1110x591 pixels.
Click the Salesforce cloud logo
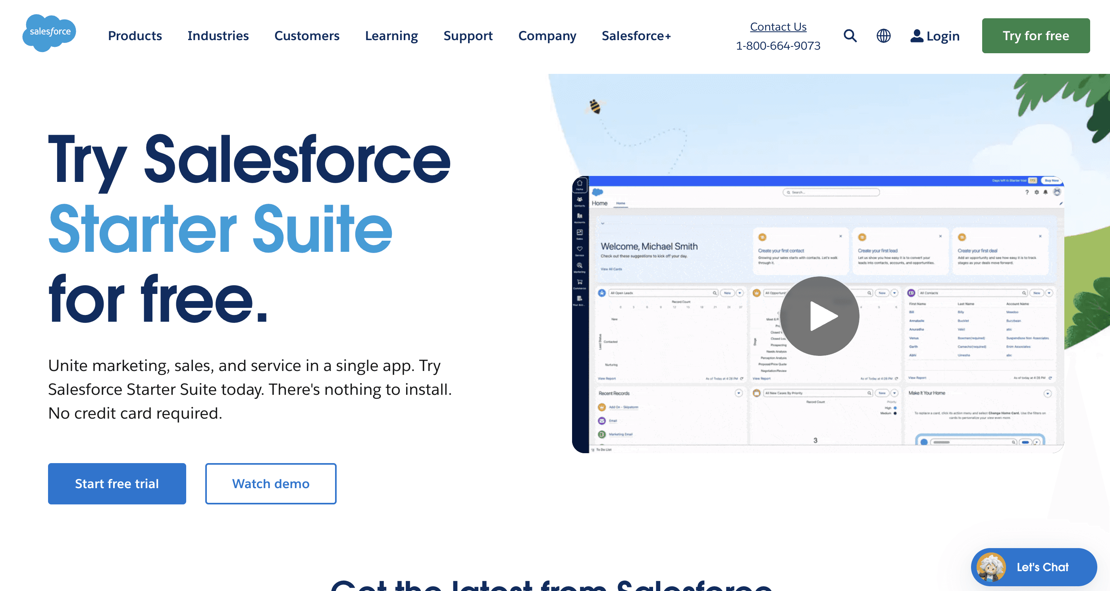click(x=49, y=33)
